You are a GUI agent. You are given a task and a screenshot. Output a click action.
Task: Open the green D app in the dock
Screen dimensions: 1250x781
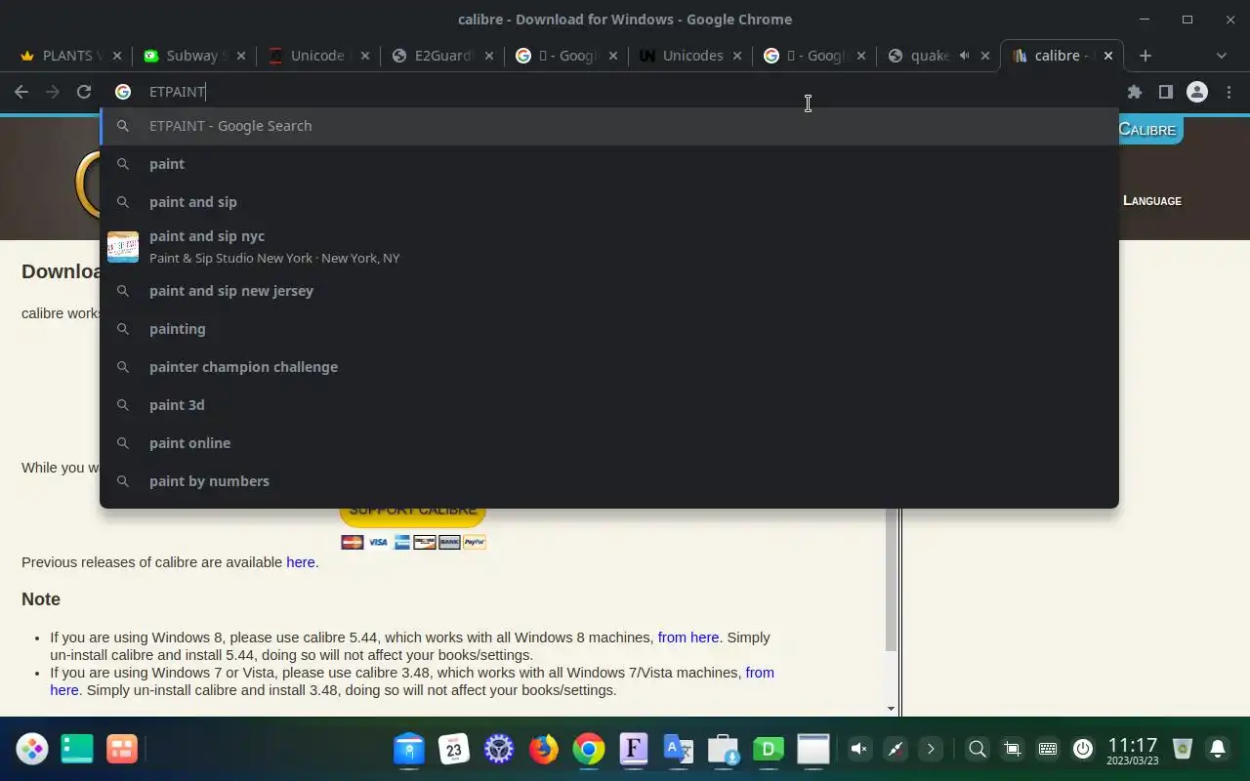coord(769,749)
